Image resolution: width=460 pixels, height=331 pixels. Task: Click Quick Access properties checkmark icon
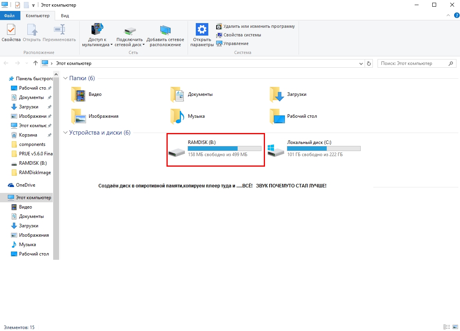click(17, 5)
